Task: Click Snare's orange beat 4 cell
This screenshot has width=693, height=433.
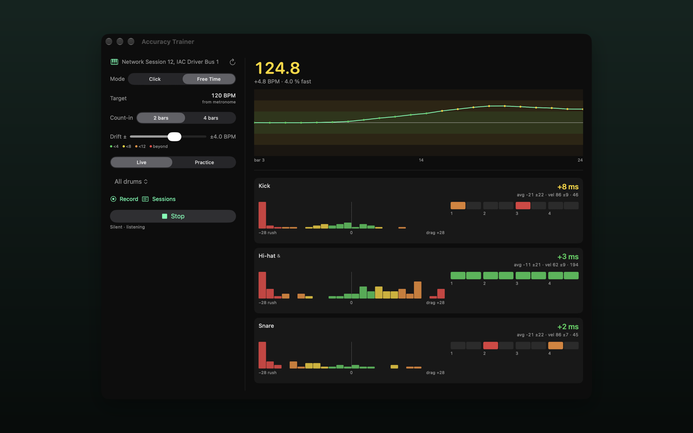Action: (555, 345)
